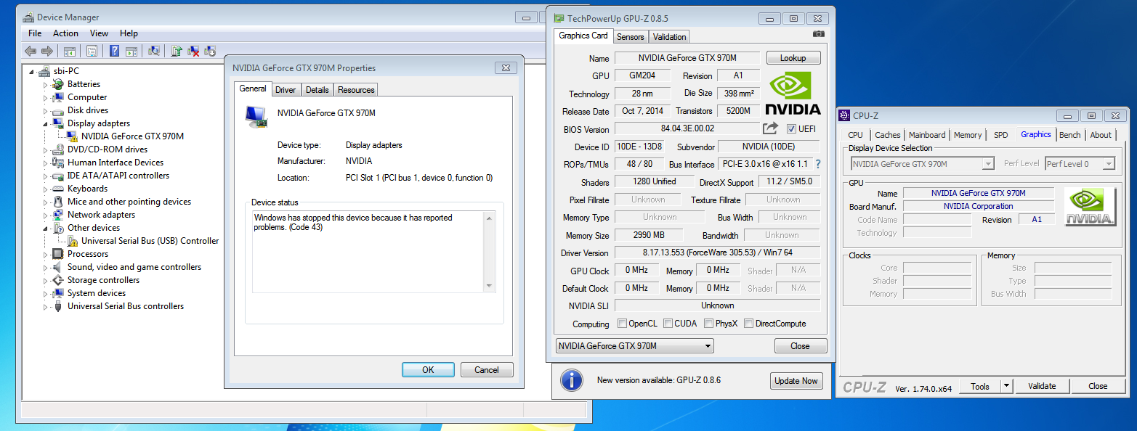Click the Disable device toolbar icon with down arrow
The width and height of the screenshot is (1137, 431).
[x=210, y=51]
